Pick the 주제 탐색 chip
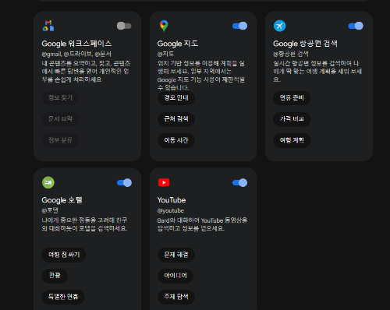Screen dimensions: 390x310 coord(176,297)
